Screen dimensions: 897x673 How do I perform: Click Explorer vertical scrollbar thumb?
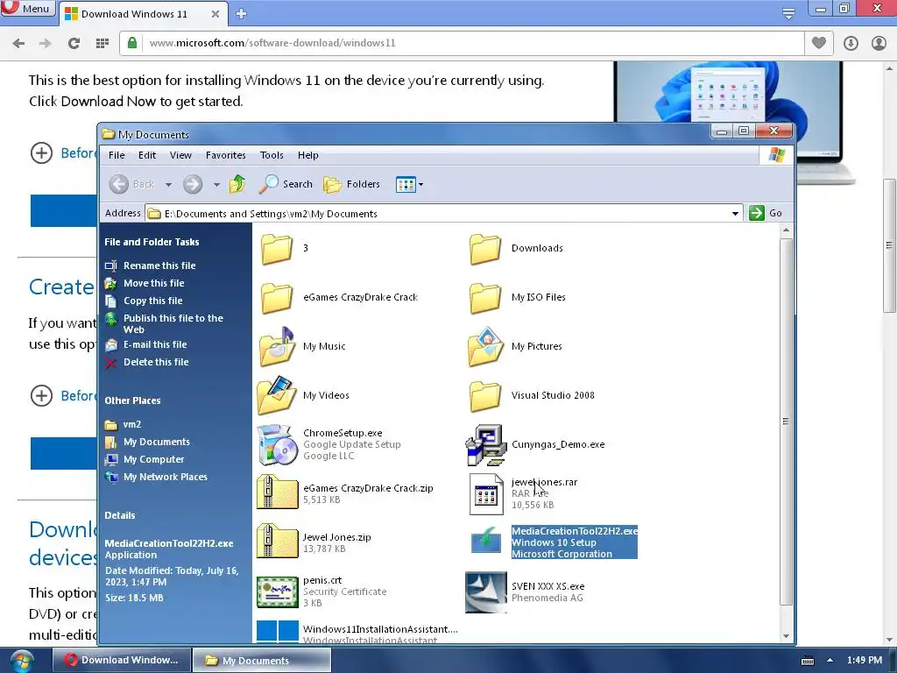786,422
